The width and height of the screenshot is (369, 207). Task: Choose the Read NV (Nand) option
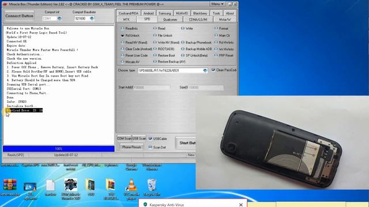[134, 43]
